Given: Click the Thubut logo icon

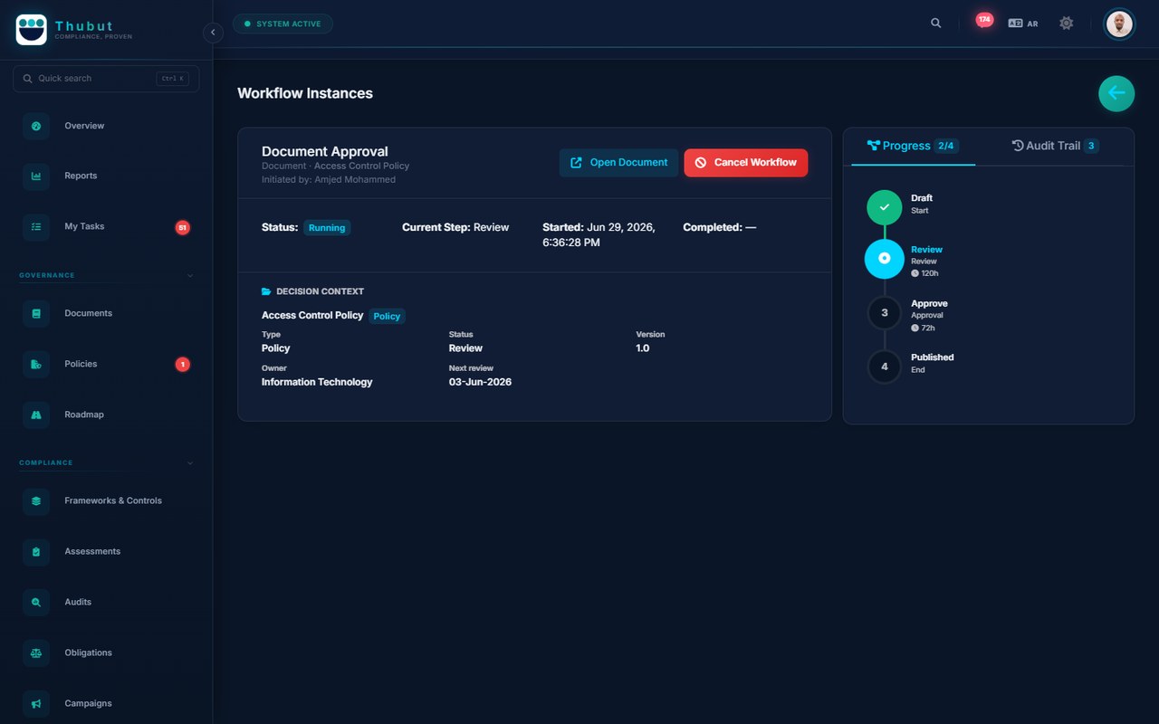Looking at the screenshot, I should click(x=32, y=30).
